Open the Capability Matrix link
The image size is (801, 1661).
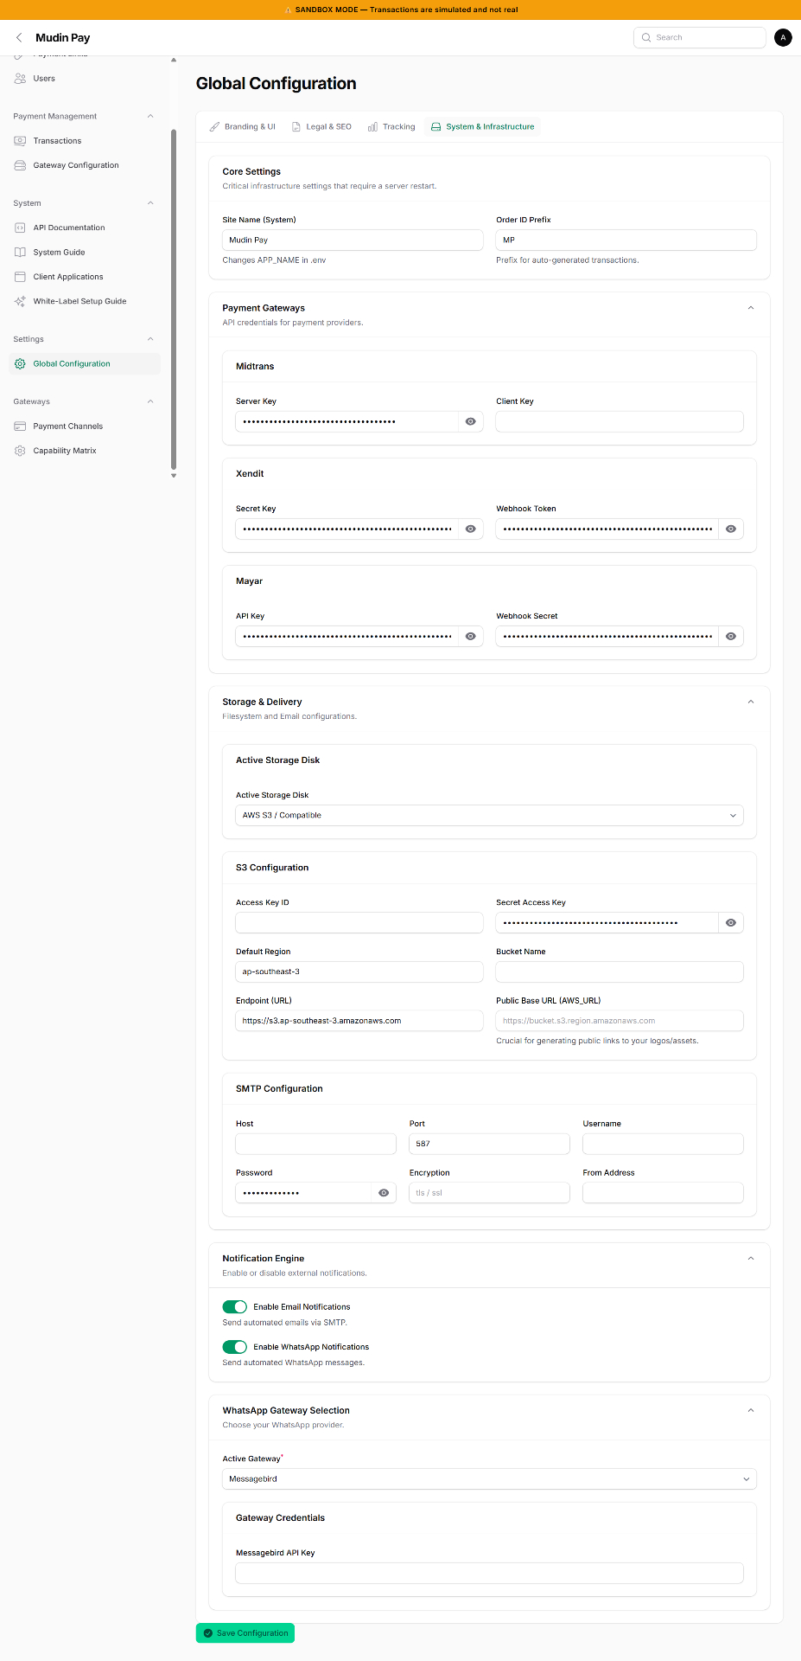pyautogui.click(x=85, y=451)
